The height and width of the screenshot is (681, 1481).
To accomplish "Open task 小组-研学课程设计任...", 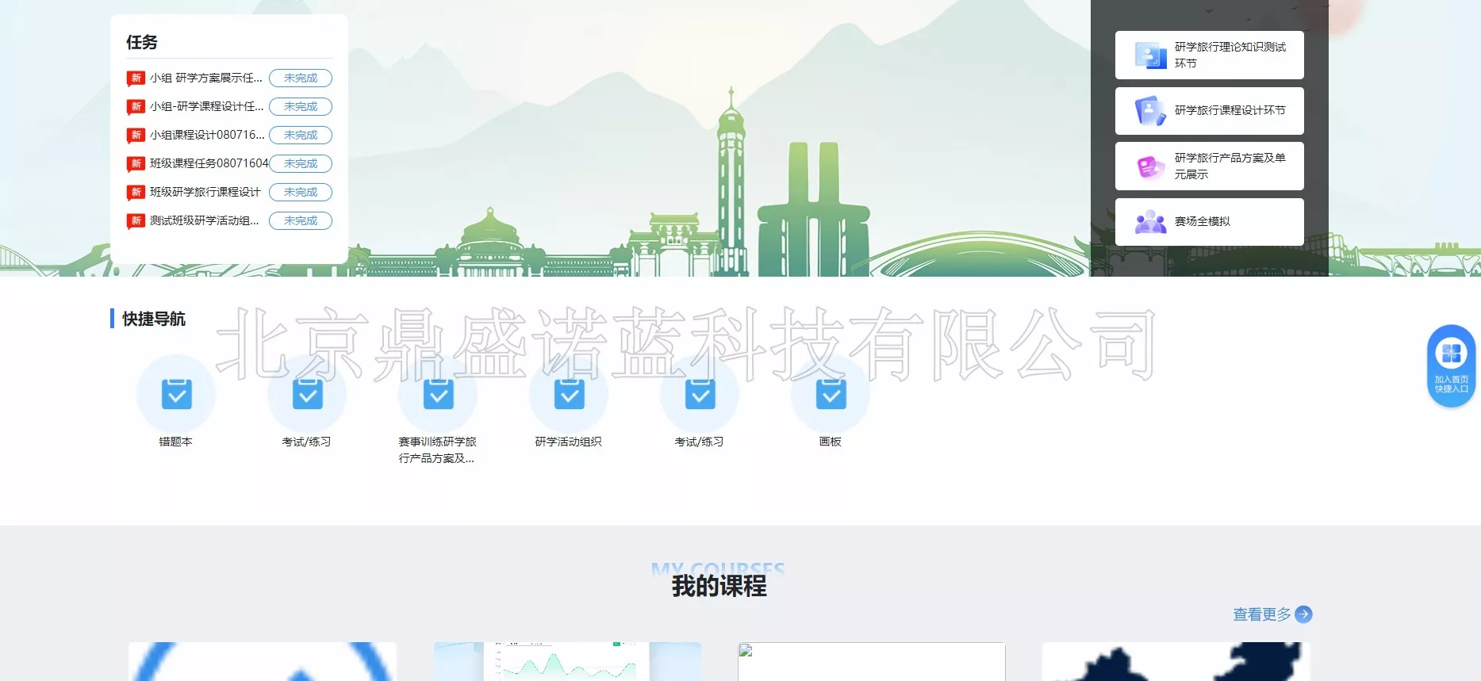I will point(207,106).
